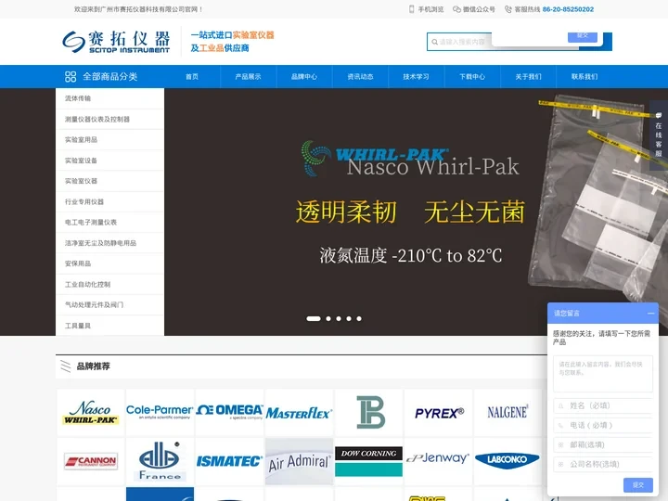Open the PYREX brand logo
The width and height of the screenshot is (668, 501).
[x=438, y=412]
